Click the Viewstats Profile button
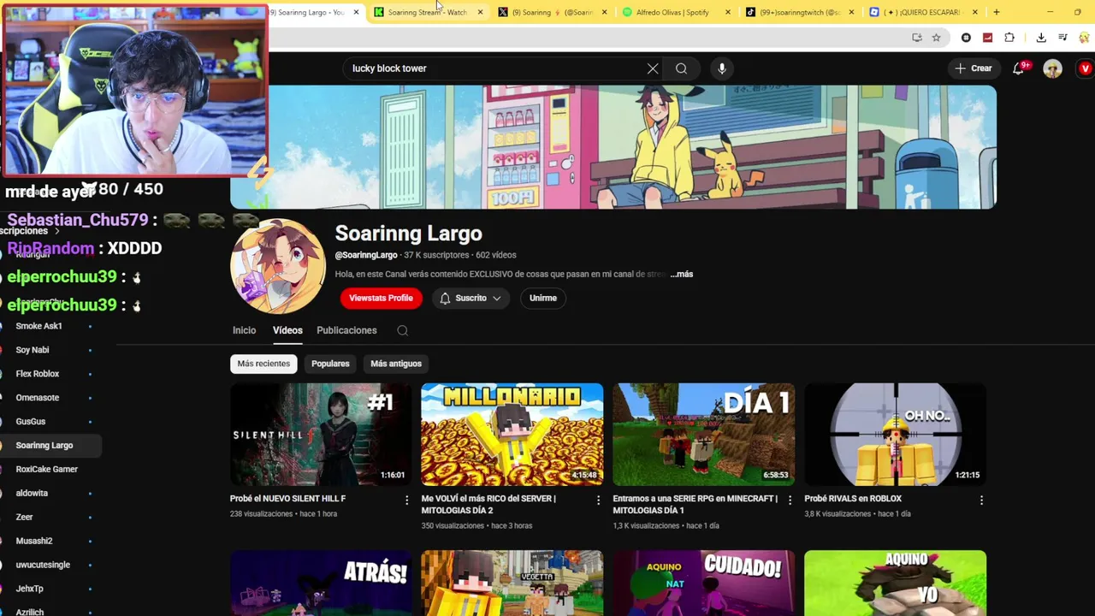1095x616 pixels. (381, 298)
